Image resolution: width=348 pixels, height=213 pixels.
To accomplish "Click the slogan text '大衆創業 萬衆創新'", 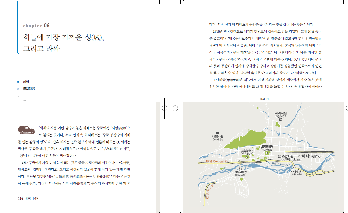I will [69, 177].
